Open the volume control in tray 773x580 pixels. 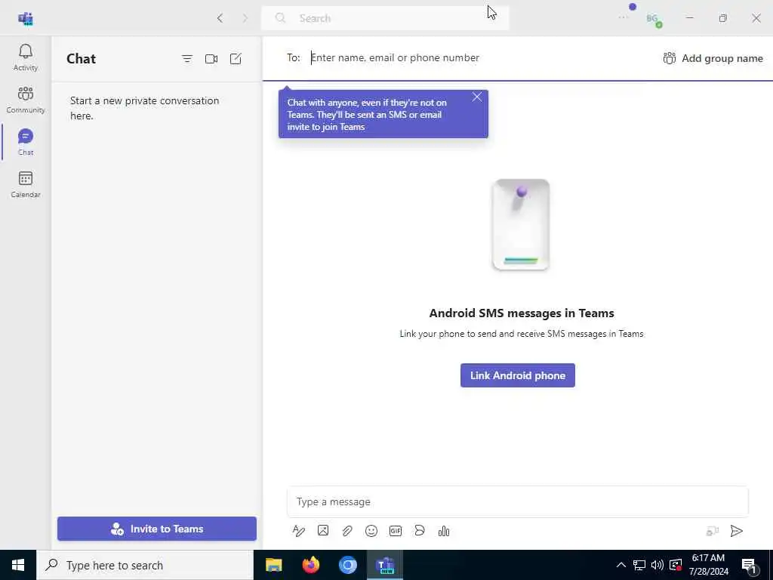(x=658, y=565)
